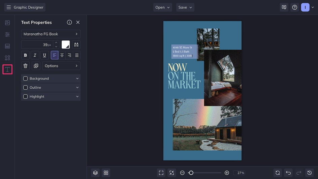
Task: Open the Edit adjustments sliders tool
Action: pyautogui.click(x=7, y=34)
